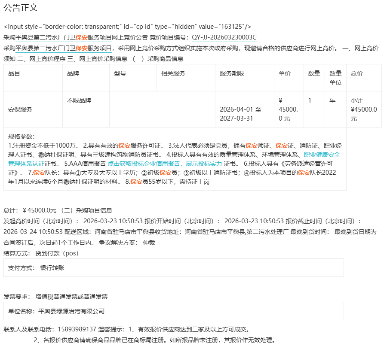Click the contact phone number 15893989137
The height and width of the screenshot is (352, 390).
point(80,329)
